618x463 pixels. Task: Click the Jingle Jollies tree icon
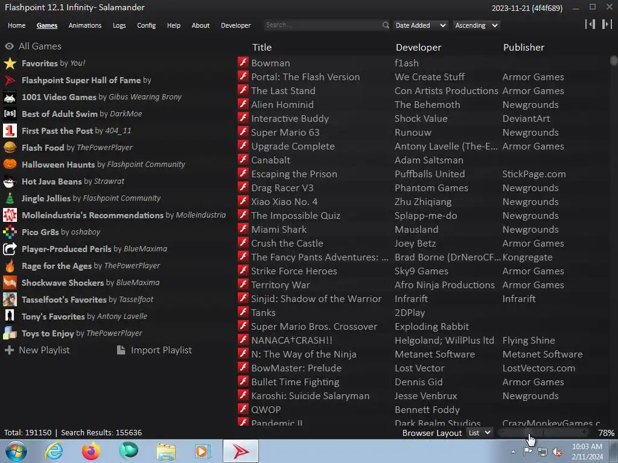(10, 198)
